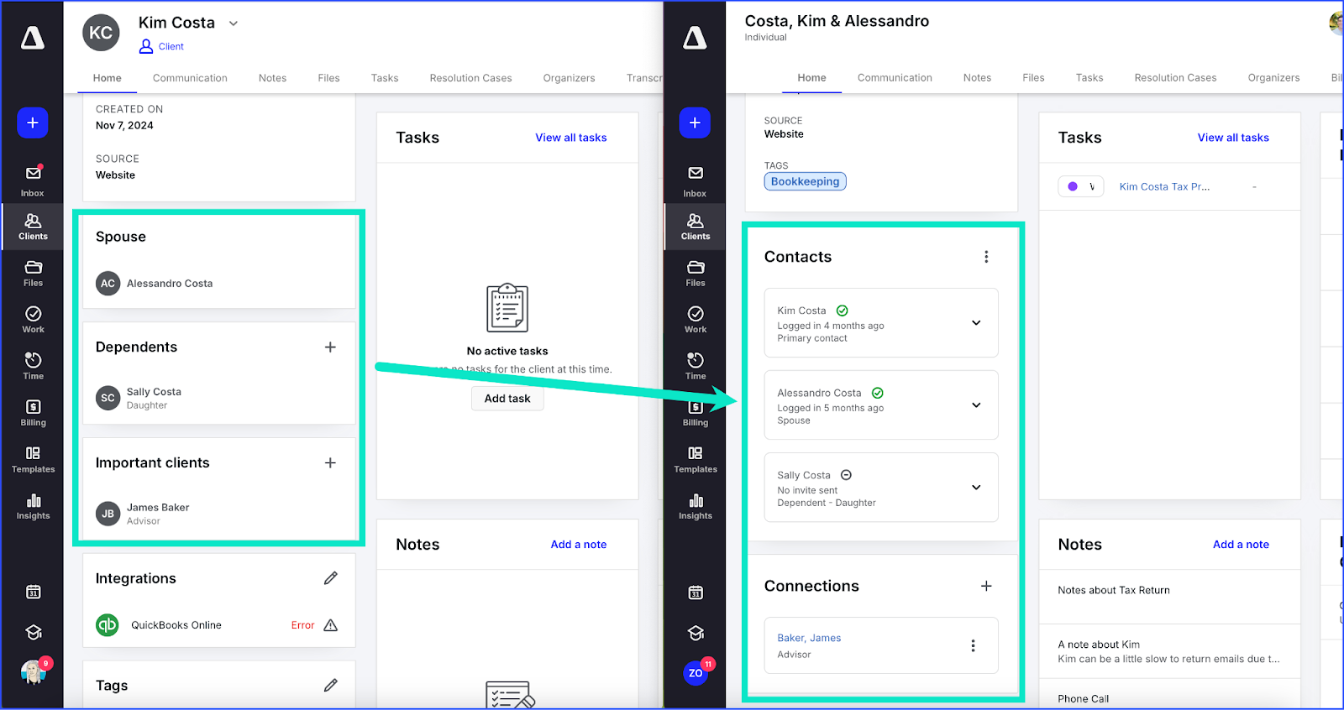Click the Add task button
Screen dimensions: 1344x710
pos(507,399)
